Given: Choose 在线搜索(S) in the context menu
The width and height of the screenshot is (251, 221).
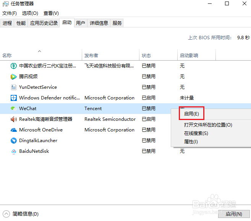Looking at the screenshot, I should 196,133.
